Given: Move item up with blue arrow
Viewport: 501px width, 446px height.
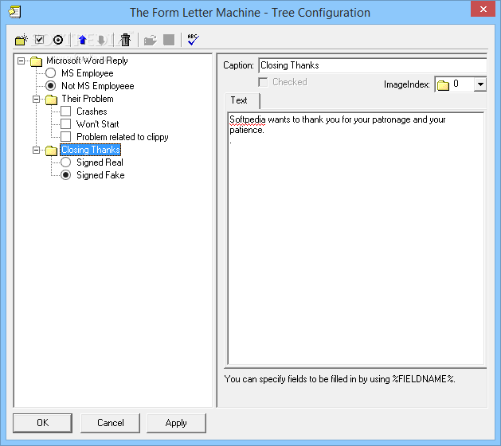Looking at the screenshot, I should (82, 40).
